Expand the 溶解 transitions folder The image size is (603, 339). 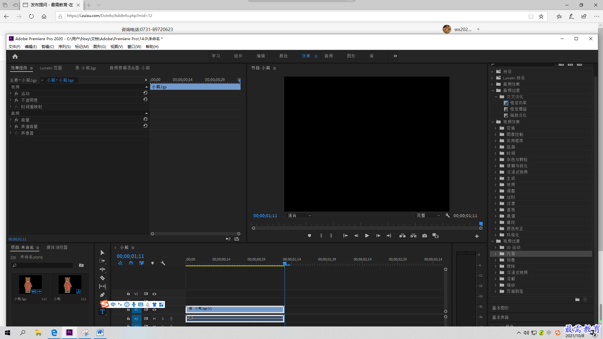point(496,279)
